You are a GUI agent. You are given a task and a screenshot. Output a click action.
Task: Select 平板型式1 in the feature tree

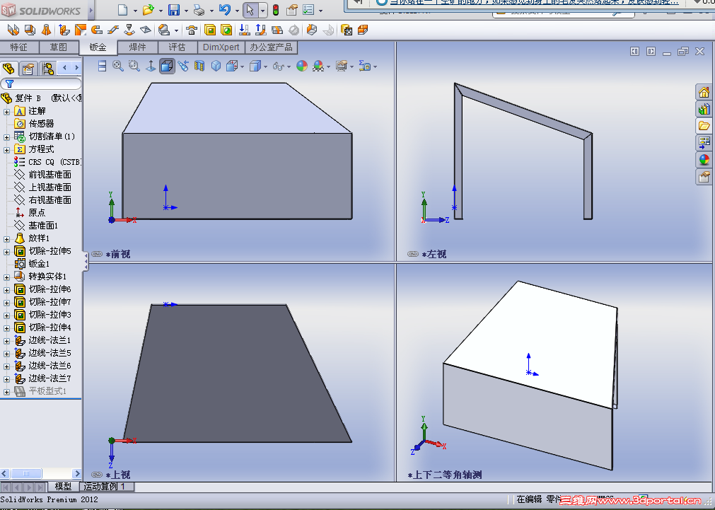tap(47, 391)
